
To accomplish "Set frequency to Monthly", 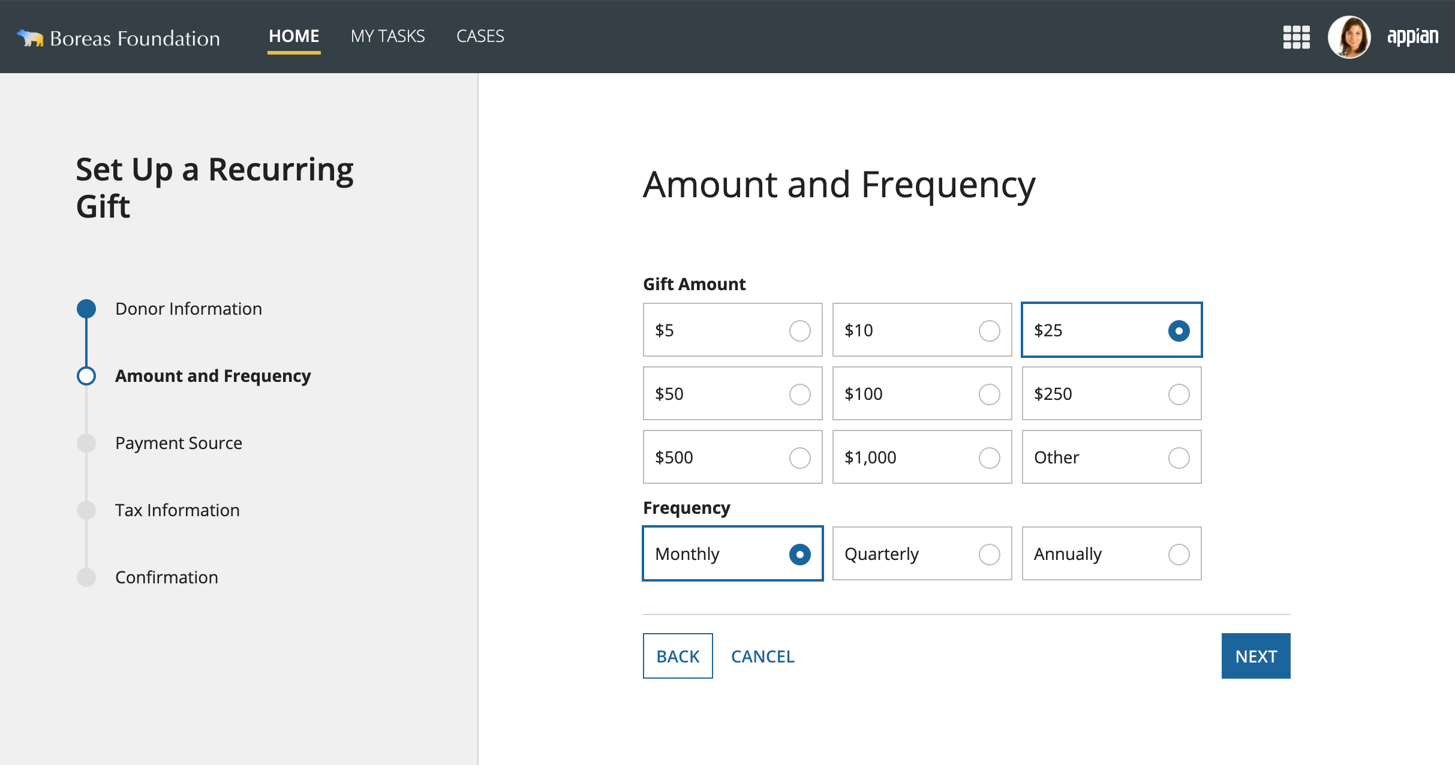I will point(732,553).
